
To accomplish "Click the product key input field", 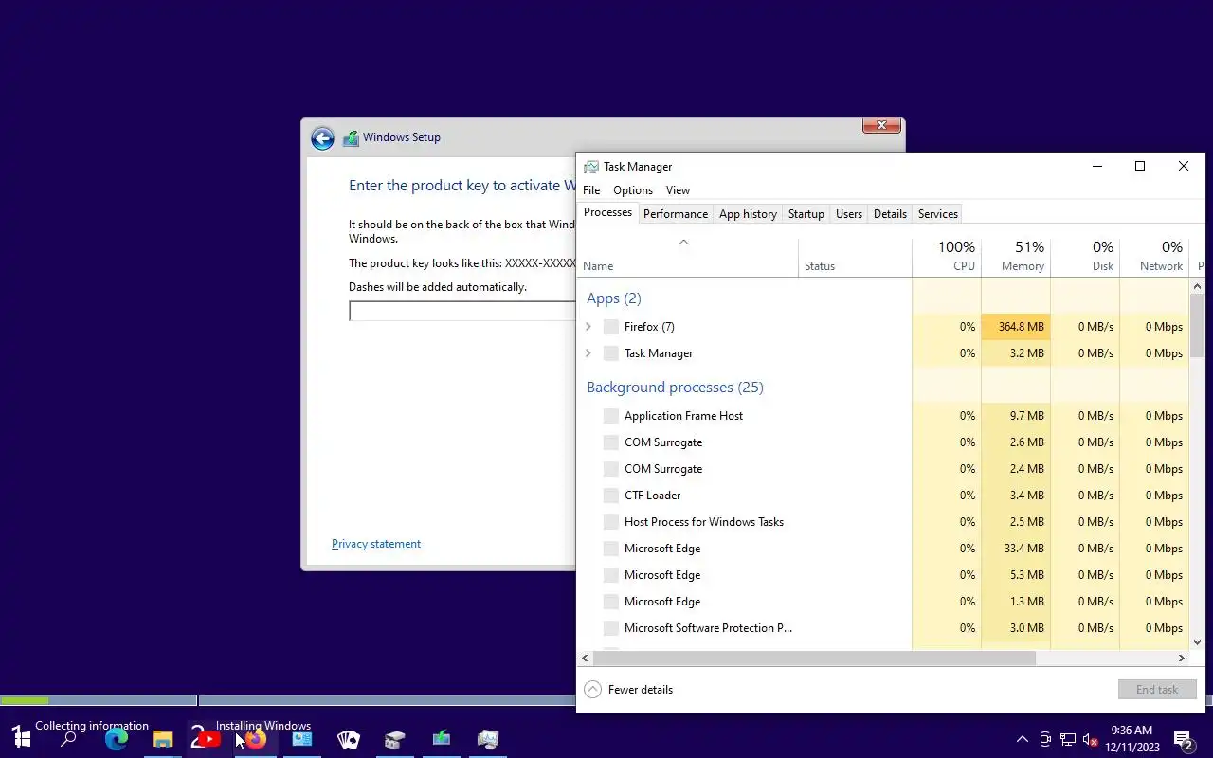I will pos(462,311).
